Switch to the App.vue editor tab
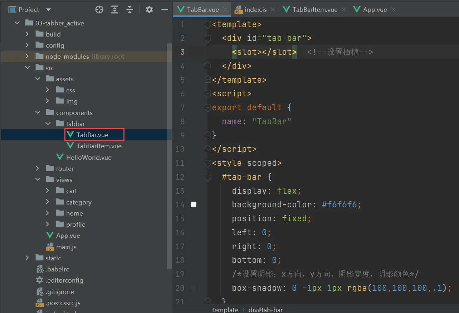 pyautogui.click(x=375, y=10)
